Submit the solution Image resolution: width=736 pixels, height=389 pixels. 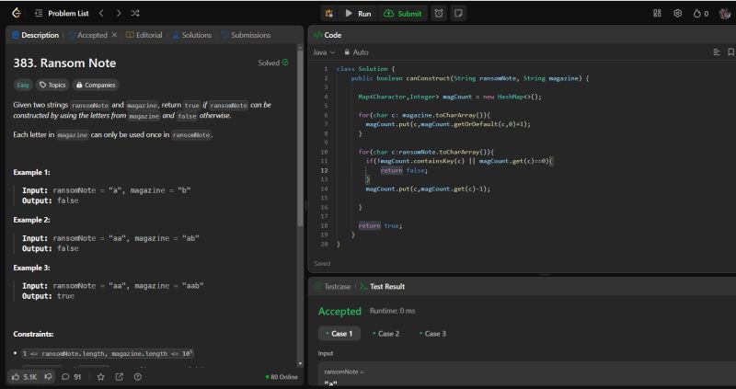403,14
